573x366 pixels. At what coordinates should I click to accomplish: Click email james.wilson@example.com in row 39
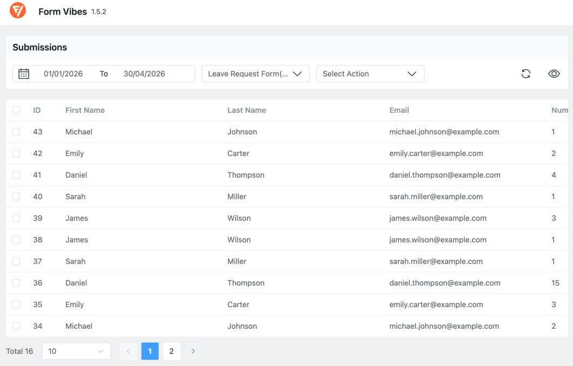pyautogui.click(x=438, y=218)
